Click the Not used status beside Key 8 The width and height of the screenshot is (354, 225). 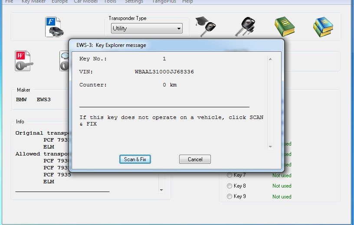pyautogui.click(x=282, y=185)
